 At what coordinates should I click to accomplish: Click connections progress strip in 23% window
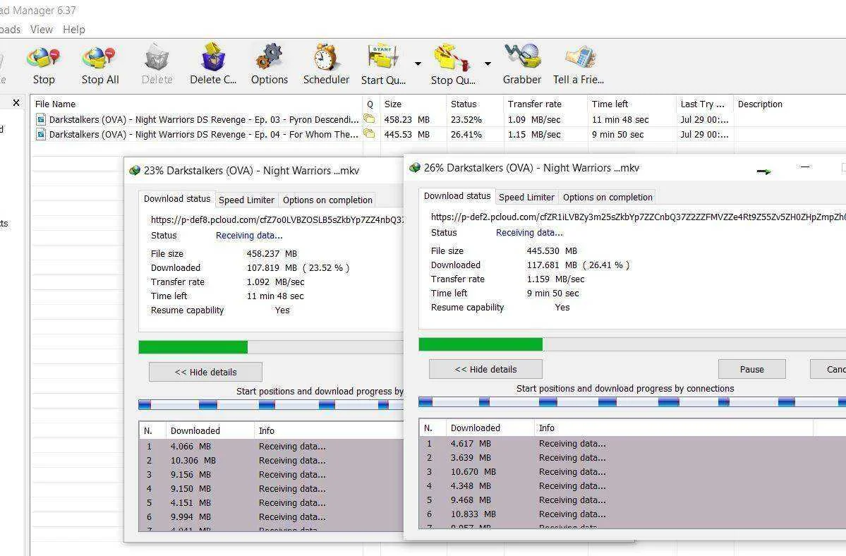click(272, 404)
